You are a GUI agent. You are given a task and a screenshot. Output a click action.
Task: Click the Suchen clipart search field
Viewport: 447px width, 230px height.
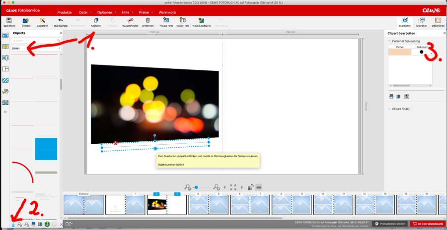(36, 41)
